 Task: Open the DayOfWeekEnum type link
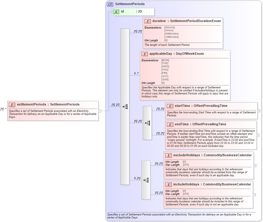pyautogui.click(x=190, y=54)
